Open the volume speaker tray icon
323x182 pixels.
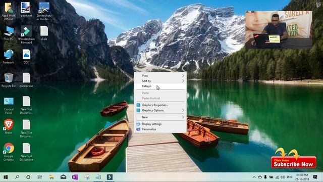pyautogui.click(x=283, y=177)
